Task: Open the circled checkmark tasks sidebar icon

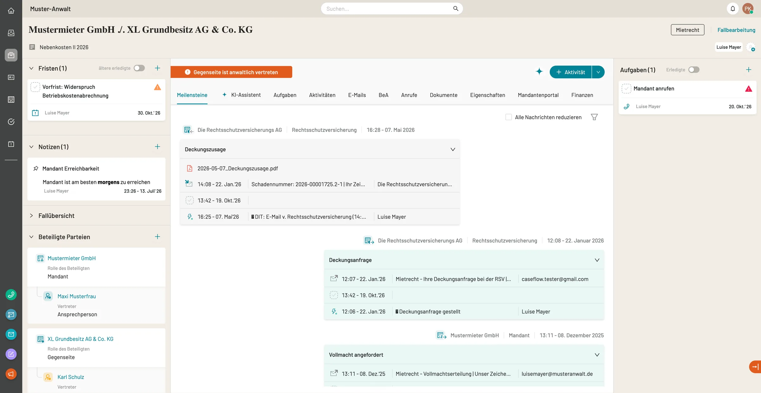Action: (x=11, y=122)
